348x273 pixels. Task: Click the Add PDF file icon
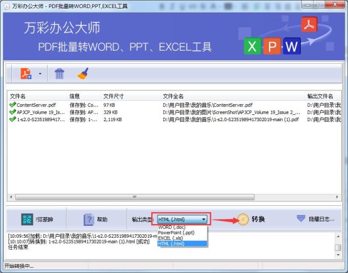tap(26, 73)
